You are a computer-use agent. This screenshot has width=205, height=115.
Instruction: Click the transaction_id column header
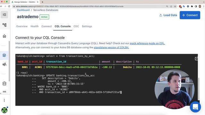tap(56, 62)
